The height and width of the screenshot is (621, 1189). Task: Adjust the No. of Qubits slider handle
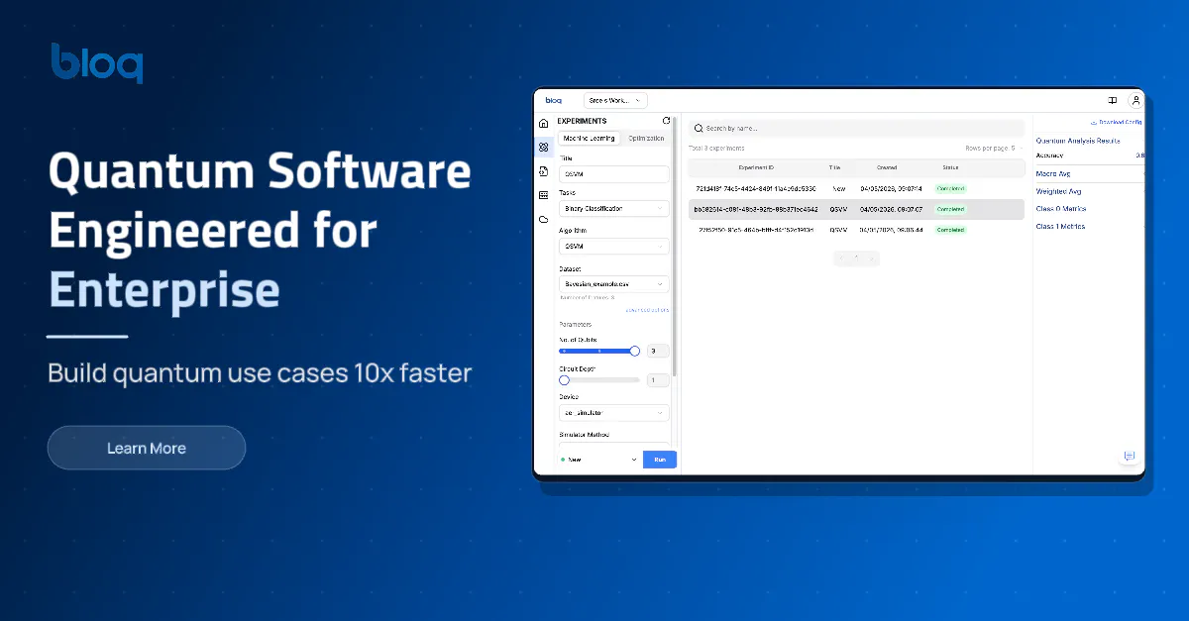coord(635,351)
